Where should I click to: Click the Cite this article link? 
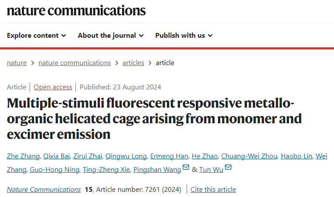[x=213, y=189]
